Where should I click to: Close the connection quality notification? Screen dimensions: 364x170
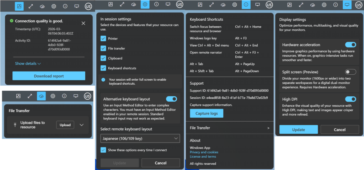[x=83, y=23]
